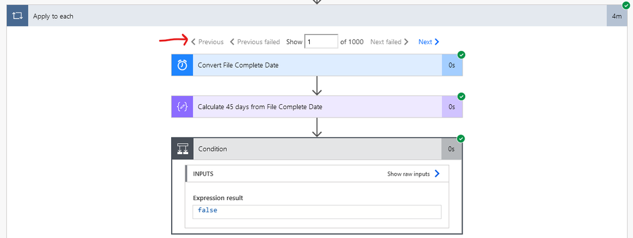
Task: Click the alarm clock icon on Convert File Complete Date
Action: coord(182,65)
